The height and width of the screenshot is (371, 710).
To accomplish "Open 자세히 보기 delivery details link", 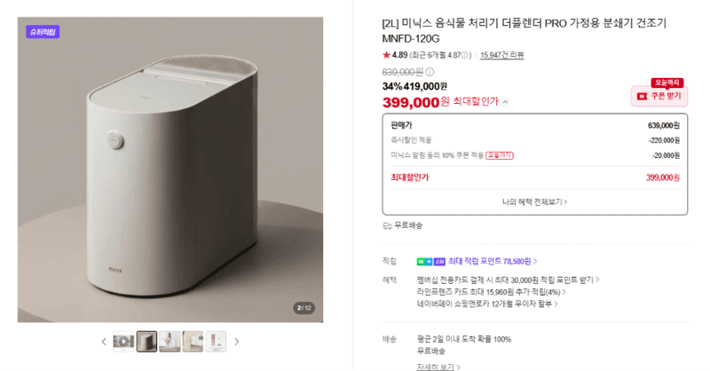I will coord(438,367).
